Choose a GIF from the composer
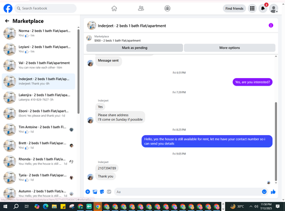285x211 pixels. pyautogui.click(x=109, y=192)
